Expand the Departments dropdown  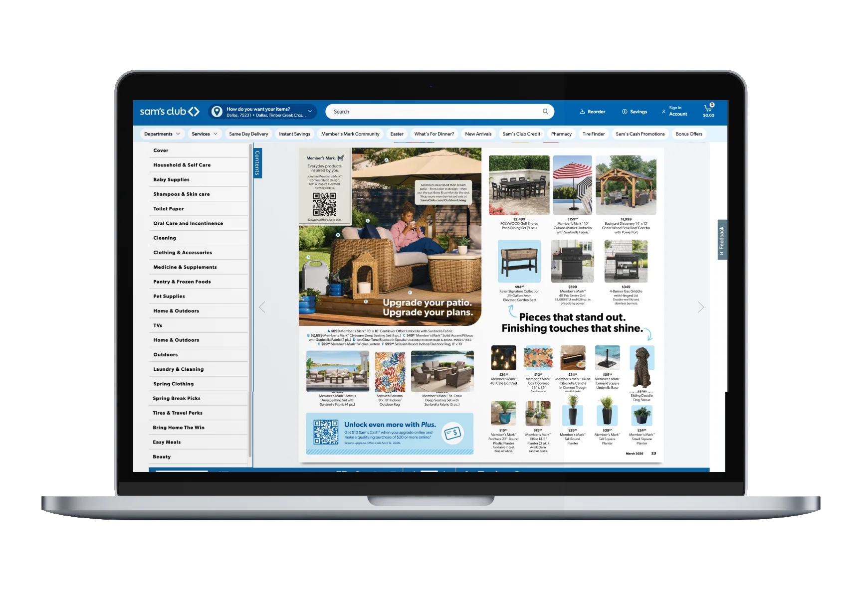coord(162,134)
